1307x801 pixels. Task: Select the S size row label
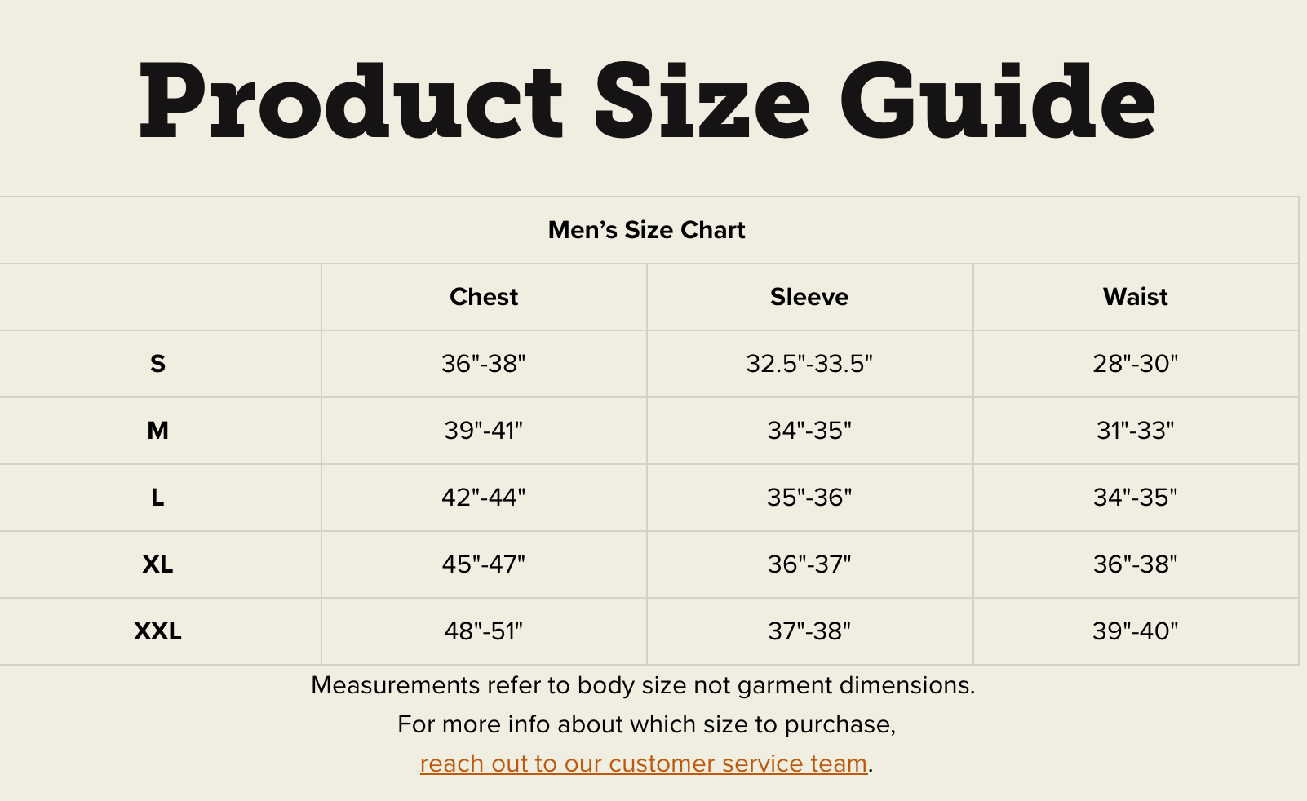157,364
